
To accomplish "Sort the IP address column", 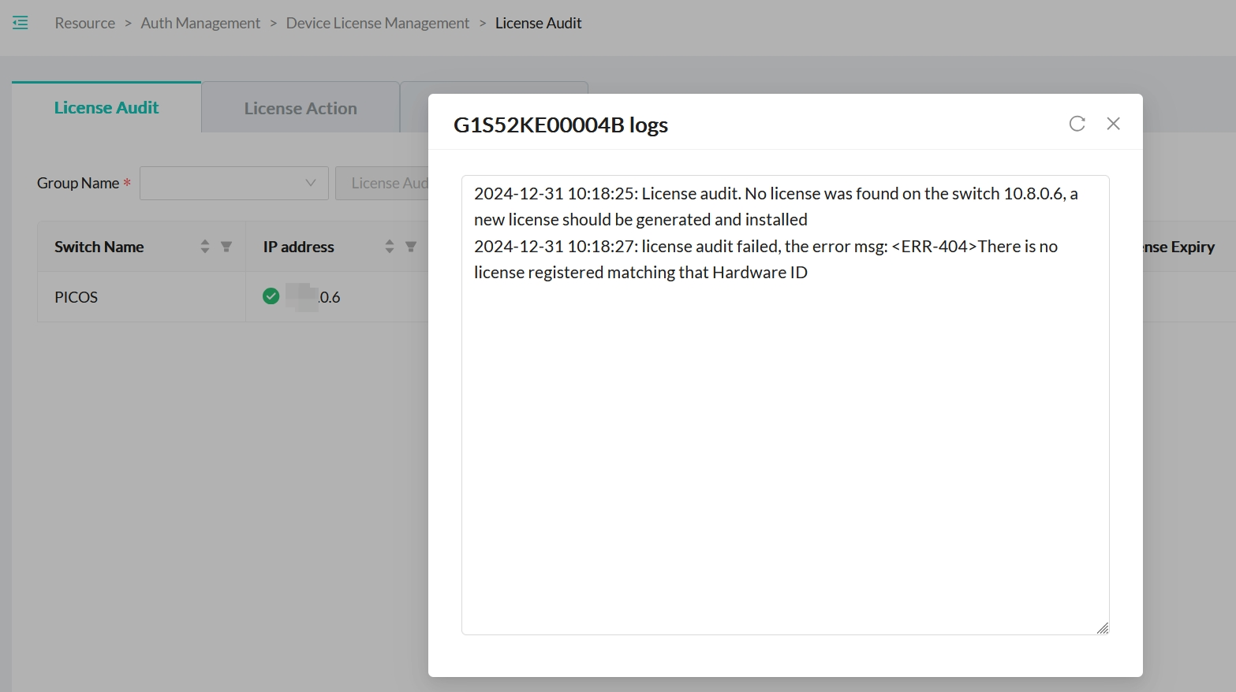I will (x=390, y=247).
